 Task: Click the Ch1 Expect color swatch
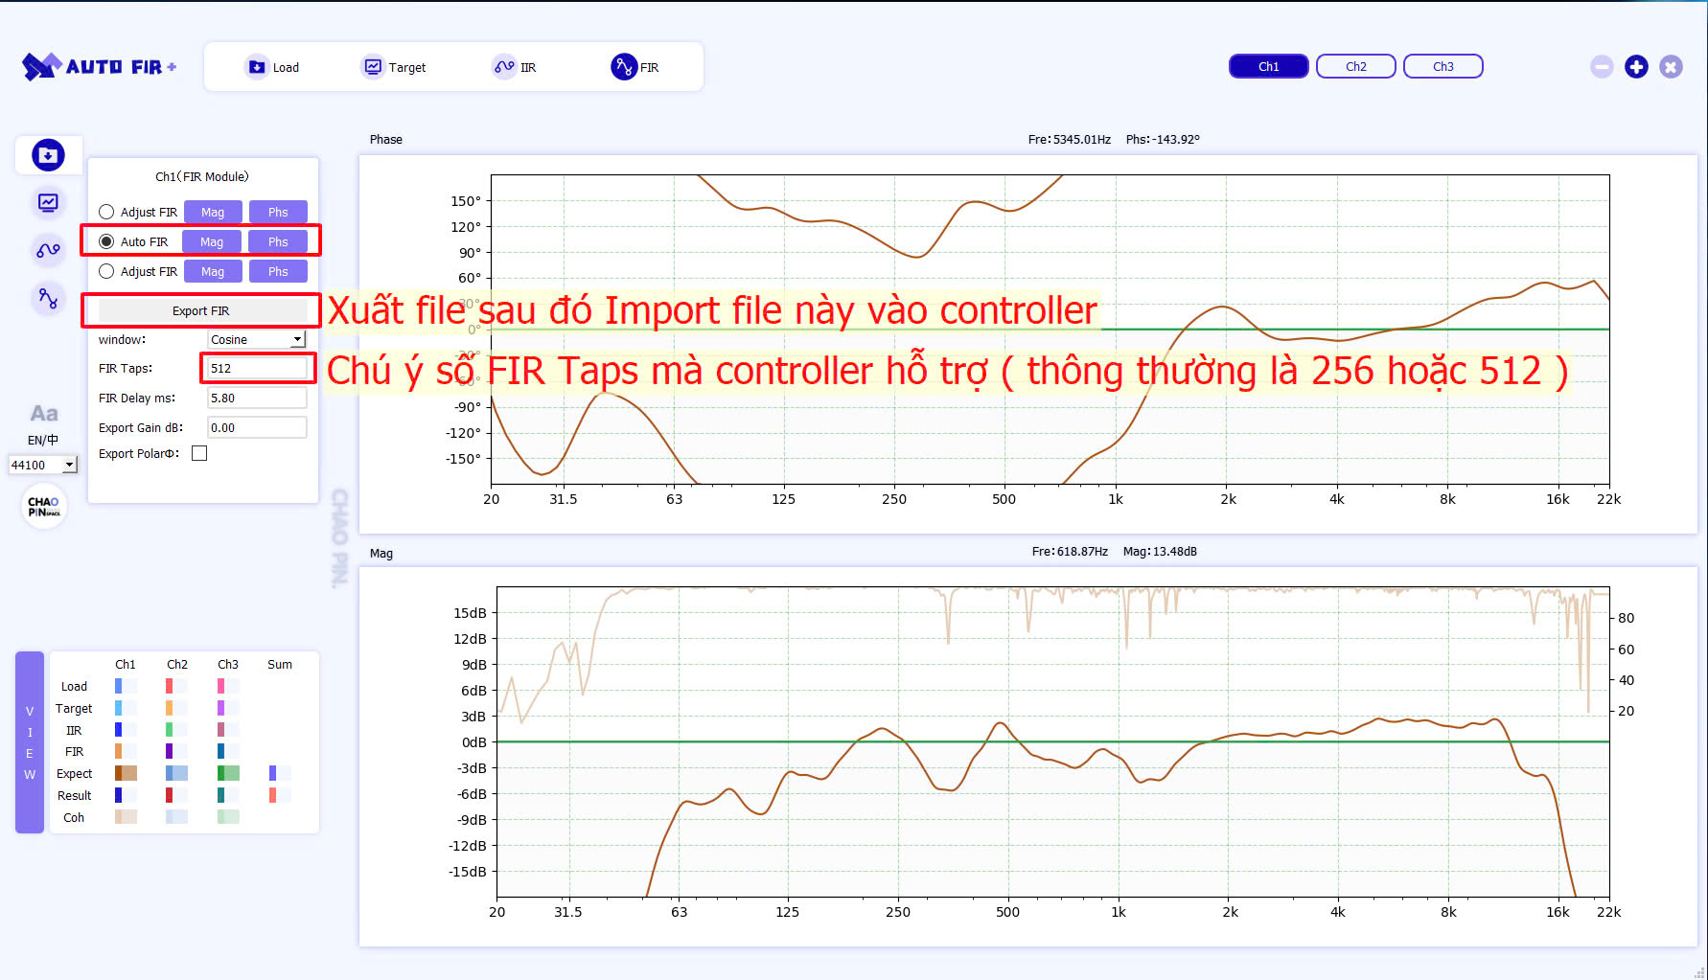[126, 773]
